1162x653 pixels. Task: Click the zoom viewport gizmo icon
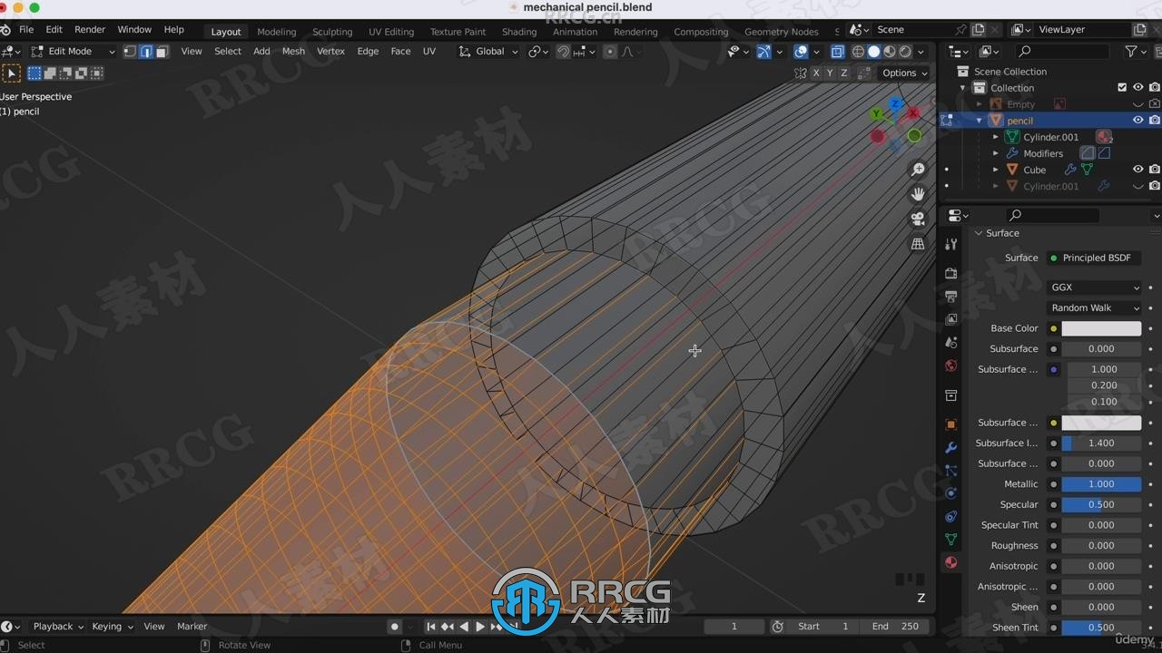(918, 170)
